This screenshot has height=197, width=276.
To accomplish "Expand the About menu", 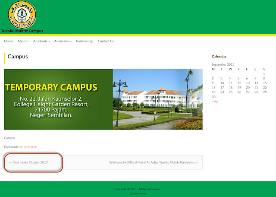I will (x=23, y=41).
